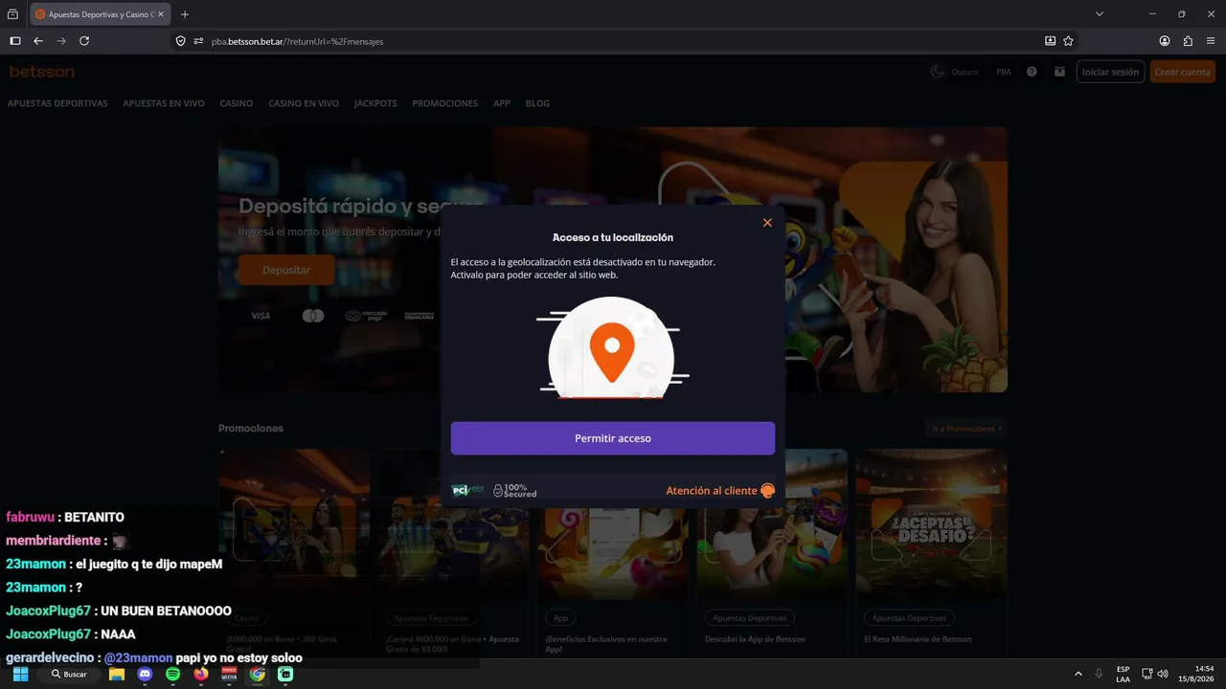Toggle the browser sidebar icon
This screenshot has height=689, width=1226.
coord(14,41)
